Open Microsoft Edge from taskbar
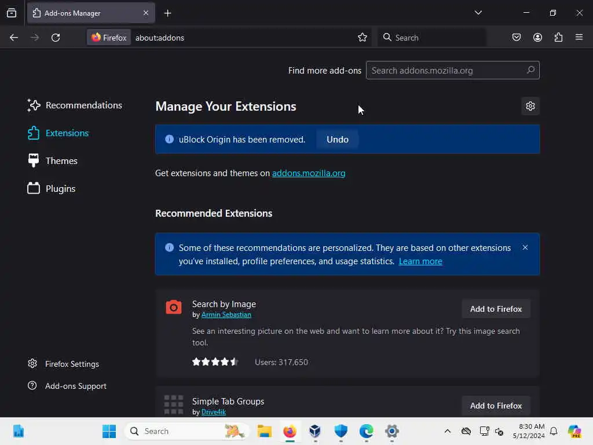Image resolution: width=593 pixels, height=445 pixels. (x=366, y=431)
